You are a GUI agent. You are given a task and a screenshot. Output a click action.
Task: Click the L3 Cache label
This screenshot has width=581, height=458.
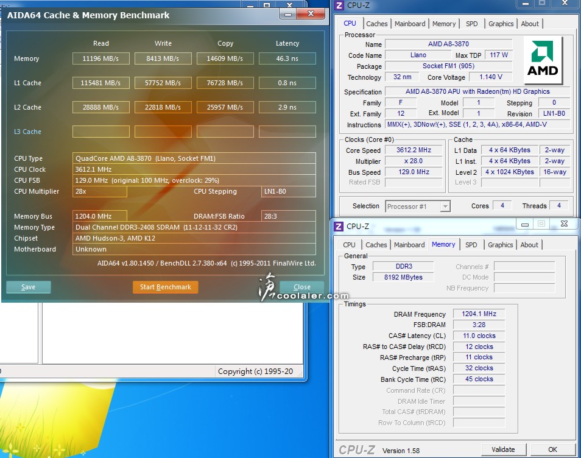coord(27,132)
